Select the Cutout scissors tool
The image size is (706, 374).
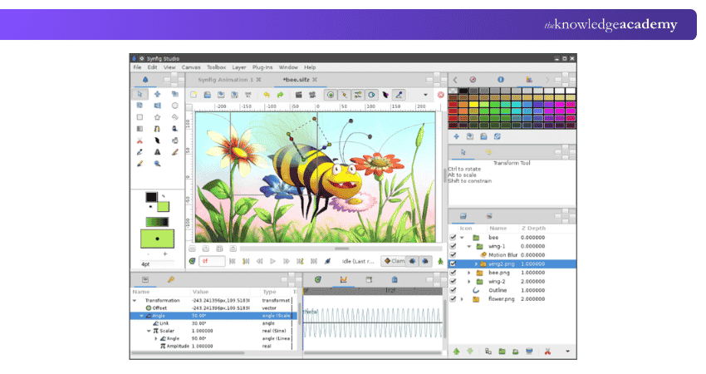click(x=140, y=140)
